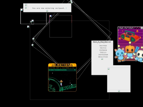Screen dimensions: 143x107
Task: Click the broken image at the bottom-right grey panel's top-left
Action: tap(109, 69)
